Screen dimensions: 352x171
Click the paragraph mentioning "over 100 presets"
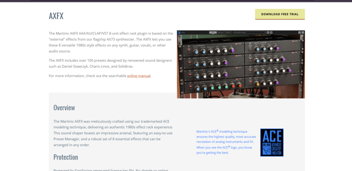coord(110,63)
